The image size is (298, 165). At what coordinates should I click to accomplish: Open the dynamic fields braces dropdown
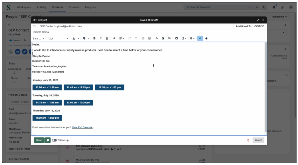[x=184, y=38]
